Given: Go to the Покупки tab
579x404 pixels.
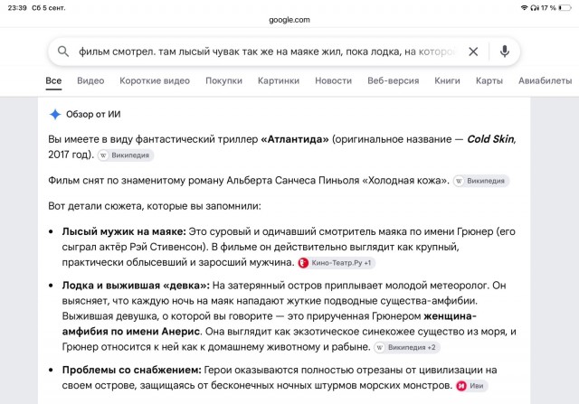Looking at the screenshot, I should coord(223,80).
